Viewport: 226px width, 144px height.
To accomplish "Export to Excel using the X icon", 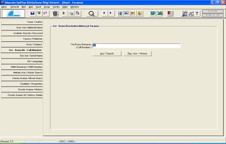I will click(x=160, y=13).
